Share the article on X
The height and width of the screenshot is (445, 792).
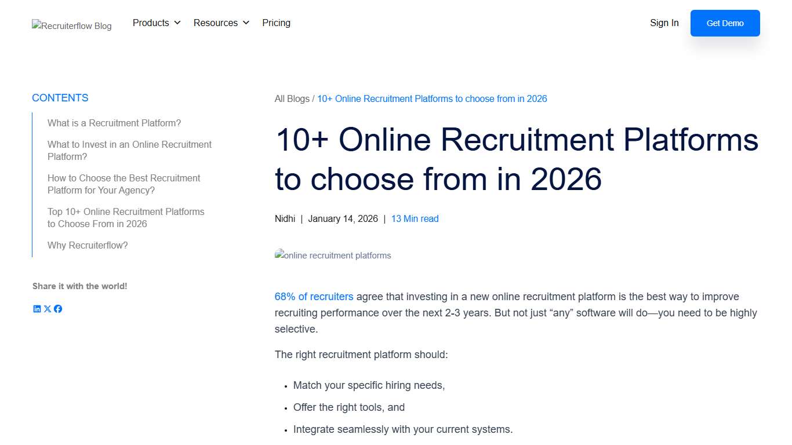click(47, 309)
